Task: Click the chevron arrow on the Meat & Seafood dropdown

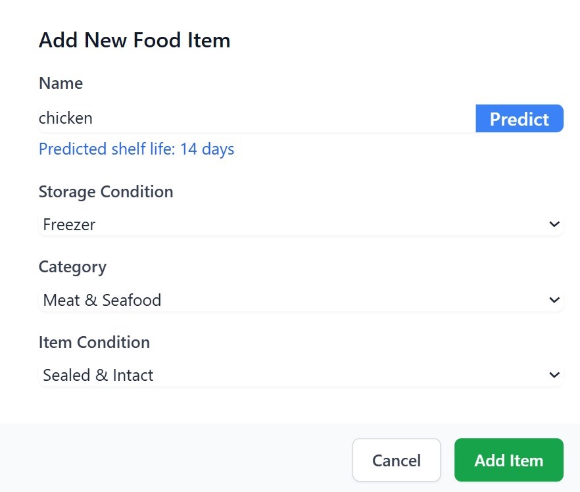Action: [x=554, y=300]
